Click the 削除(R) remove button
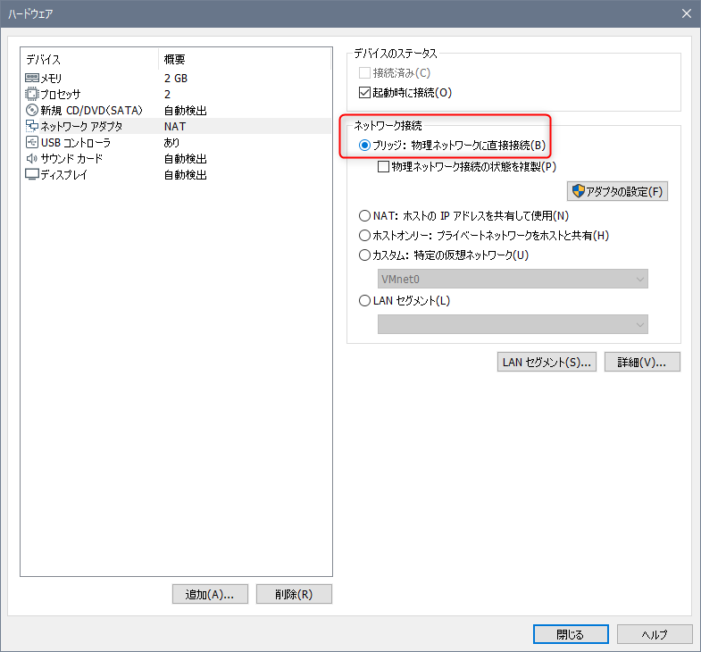 pos(294,594)
